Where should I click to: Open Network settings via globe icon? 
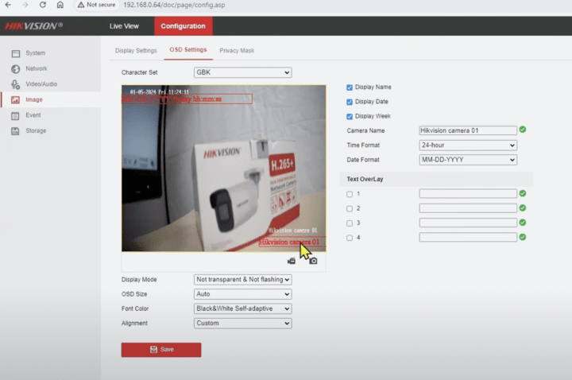point(15,69)
